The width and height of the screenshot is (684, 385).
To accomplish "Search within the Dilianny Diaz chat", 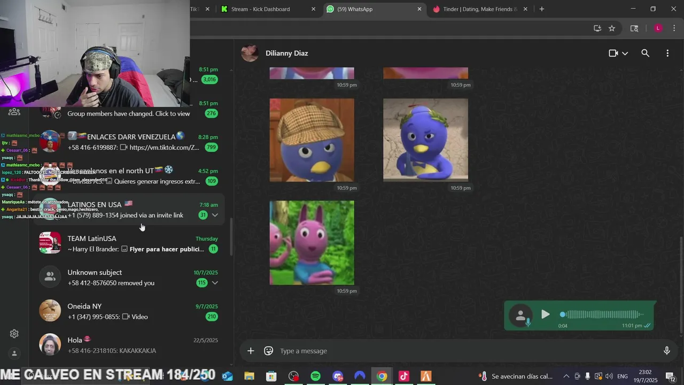I will click(645, 53).
